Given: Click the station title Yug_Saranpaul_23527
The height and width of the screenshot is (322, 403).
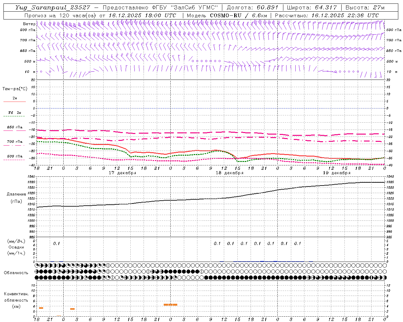Looking at the screenshot, I should pos(53,8).
